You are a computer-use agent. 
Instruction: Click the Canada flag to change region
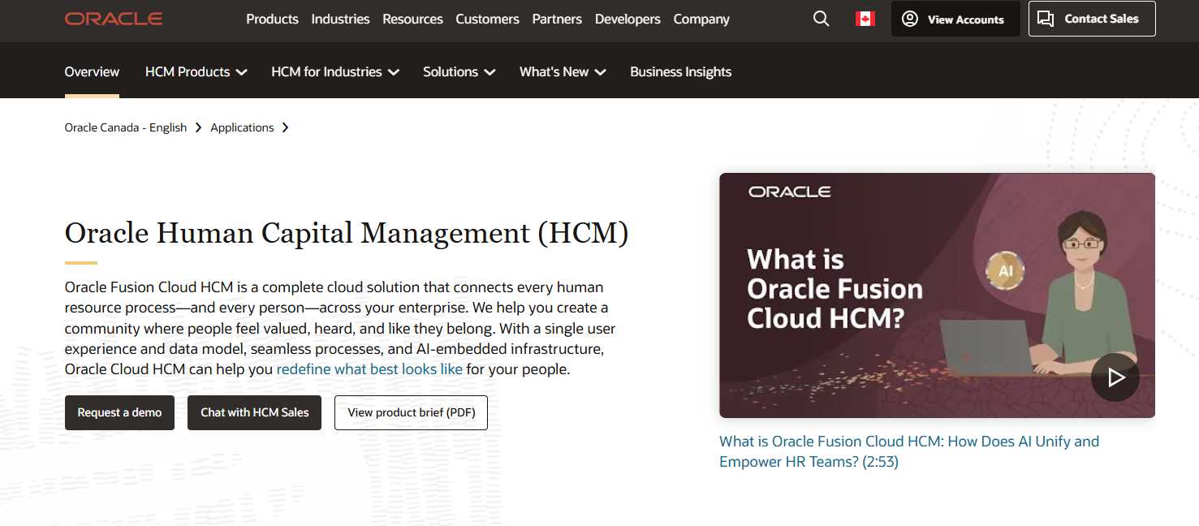pyautogui.click(x=865, y=18)
